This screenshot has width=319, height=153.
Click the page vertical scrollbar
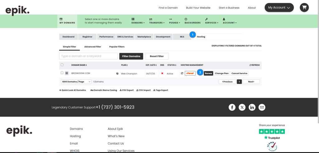click(318, 62)
